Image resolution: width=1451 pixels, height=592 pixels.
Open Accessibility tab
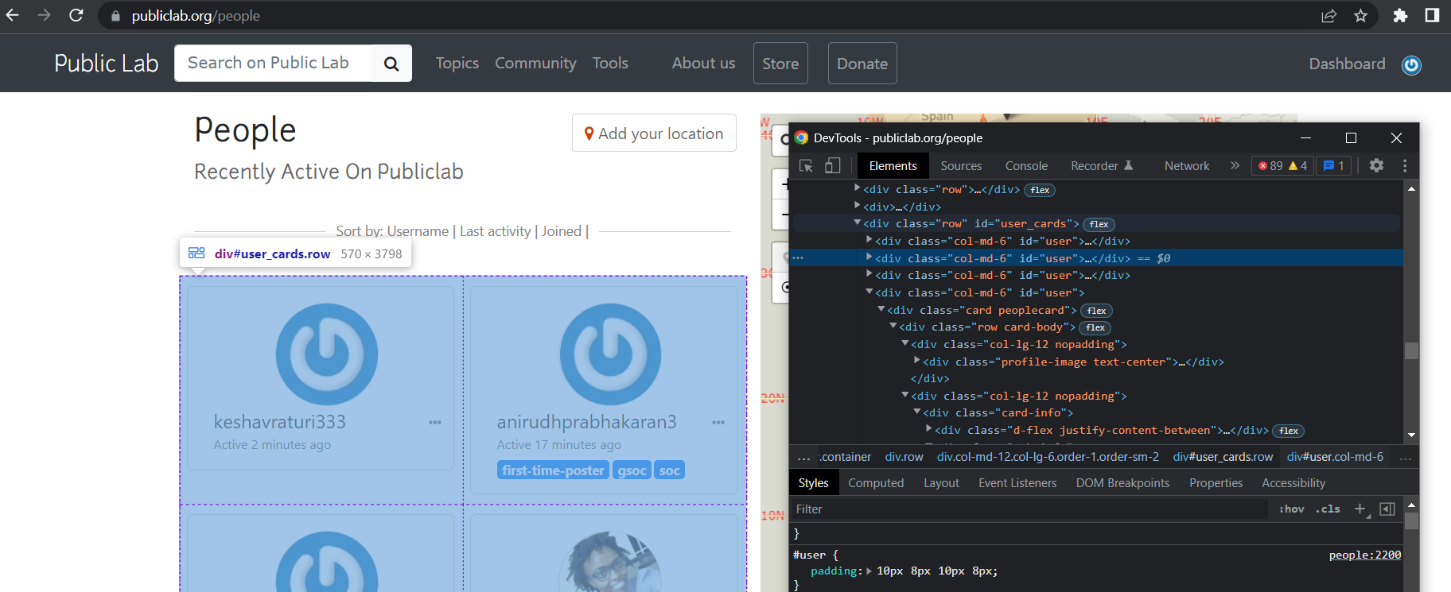1293,482
